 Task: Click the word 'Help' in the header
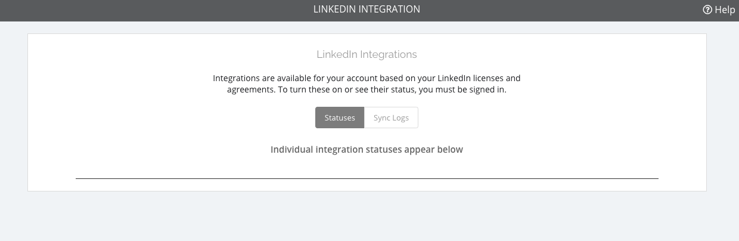725,10
